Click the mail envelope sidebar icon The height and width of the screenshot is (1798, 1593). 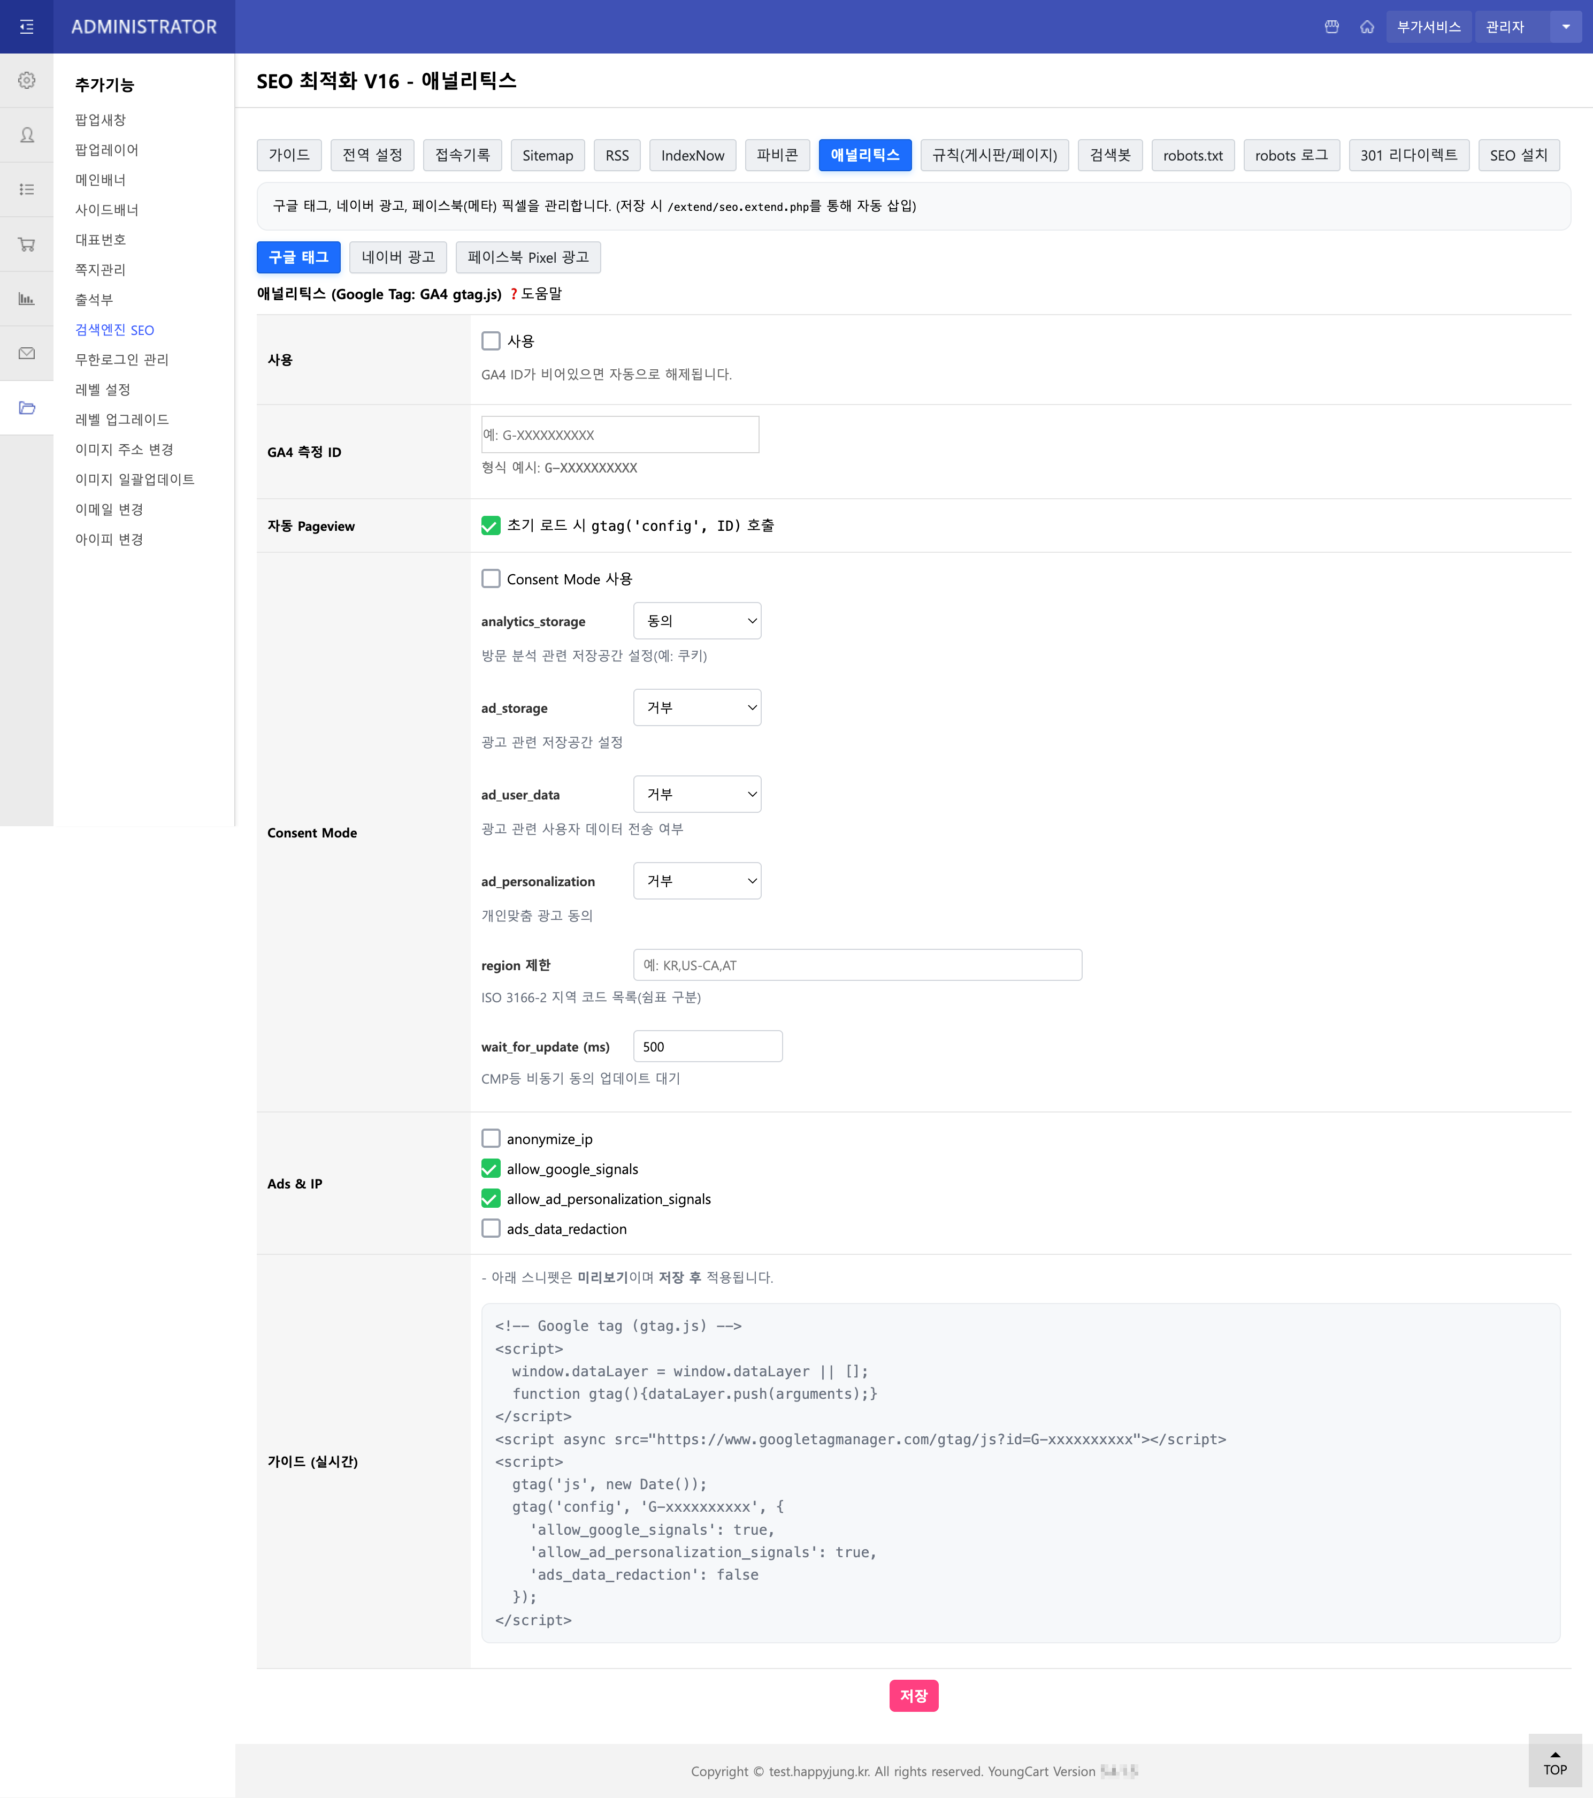tap(26, 354)
